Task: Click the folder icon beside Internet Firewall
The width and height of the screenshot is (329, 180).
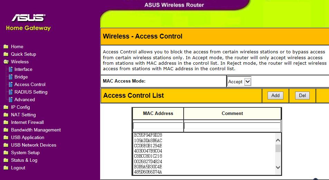Action: [6, 123]
